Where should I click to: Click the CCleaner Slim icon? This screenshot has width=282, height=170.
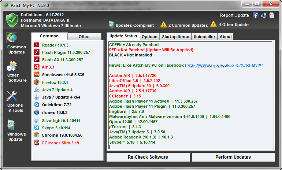pyautogui.click(x=37, y=143)
